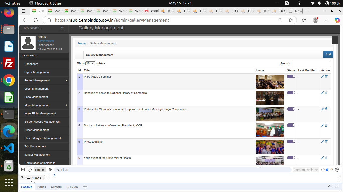The image size is (343, 192).
Task: Go back using browser back arrow
Action: click(x=24, y=20)
